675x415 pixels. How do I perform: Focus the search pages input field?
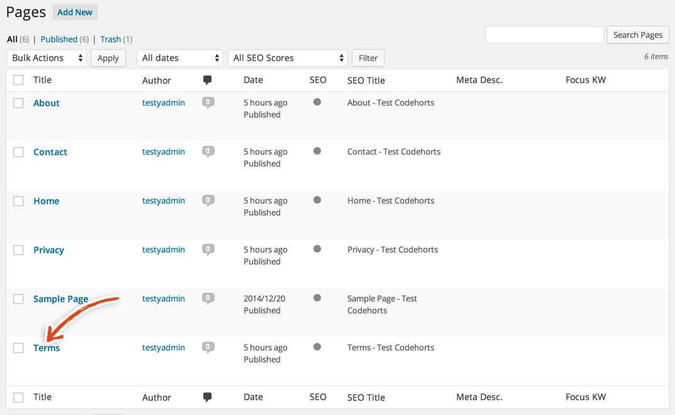tap(545, 35)
